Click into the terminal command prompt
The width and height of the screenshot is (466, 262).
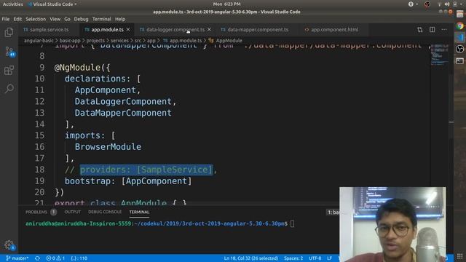(292, 223)
